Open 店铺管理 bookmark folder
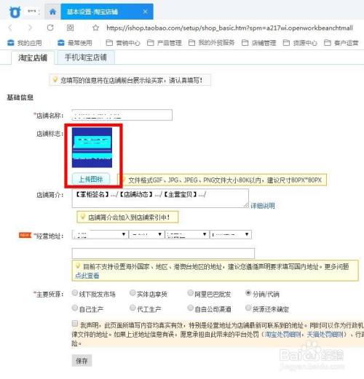 point(259,43)
